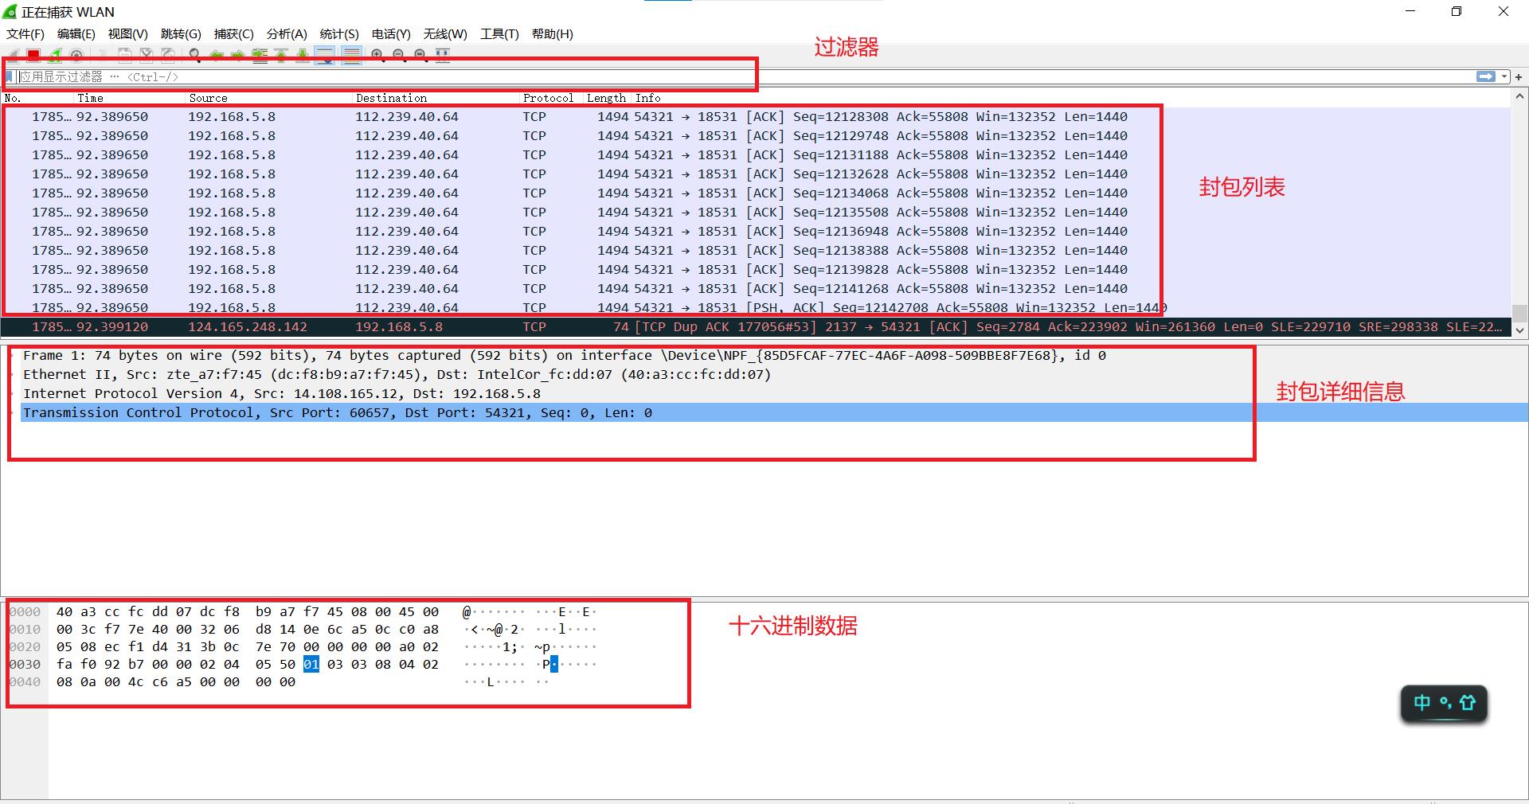Open the 统计(S) menu
The height and width of the screenshot is (804, 1529).
pos(339,34)
